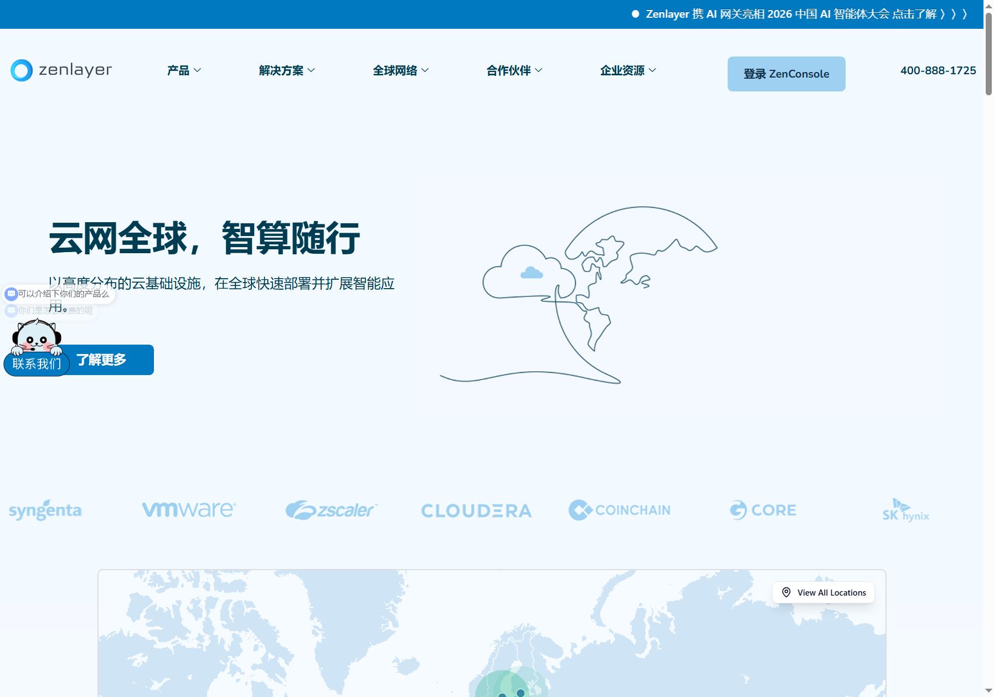Click the chat mascot with headphones
Viewport: 994px width, 697px height.
click(37, 337)
